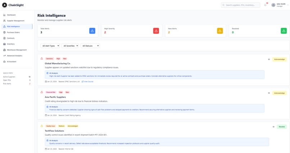The height and width of the screenshot is (153, 290).
Task: Click Source: Credit Rating Agency text
Action: 69,115
